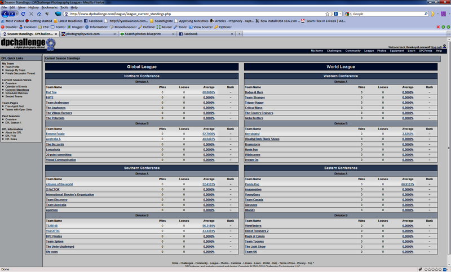Switch to the Facebook tab

206,34
